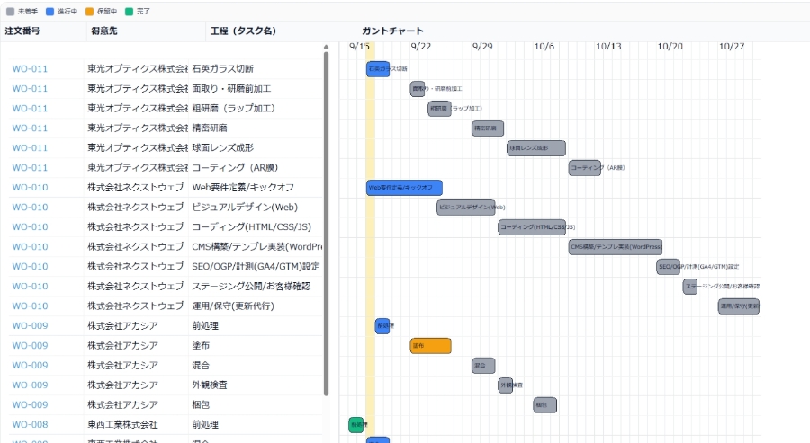Click the 得意先 column header
Viewport: 810px width, 443px height.
102,31
